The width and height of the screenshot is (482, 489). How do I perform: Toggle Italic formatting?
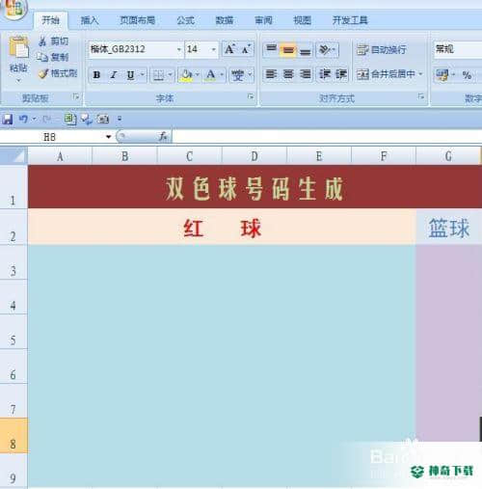113,75
